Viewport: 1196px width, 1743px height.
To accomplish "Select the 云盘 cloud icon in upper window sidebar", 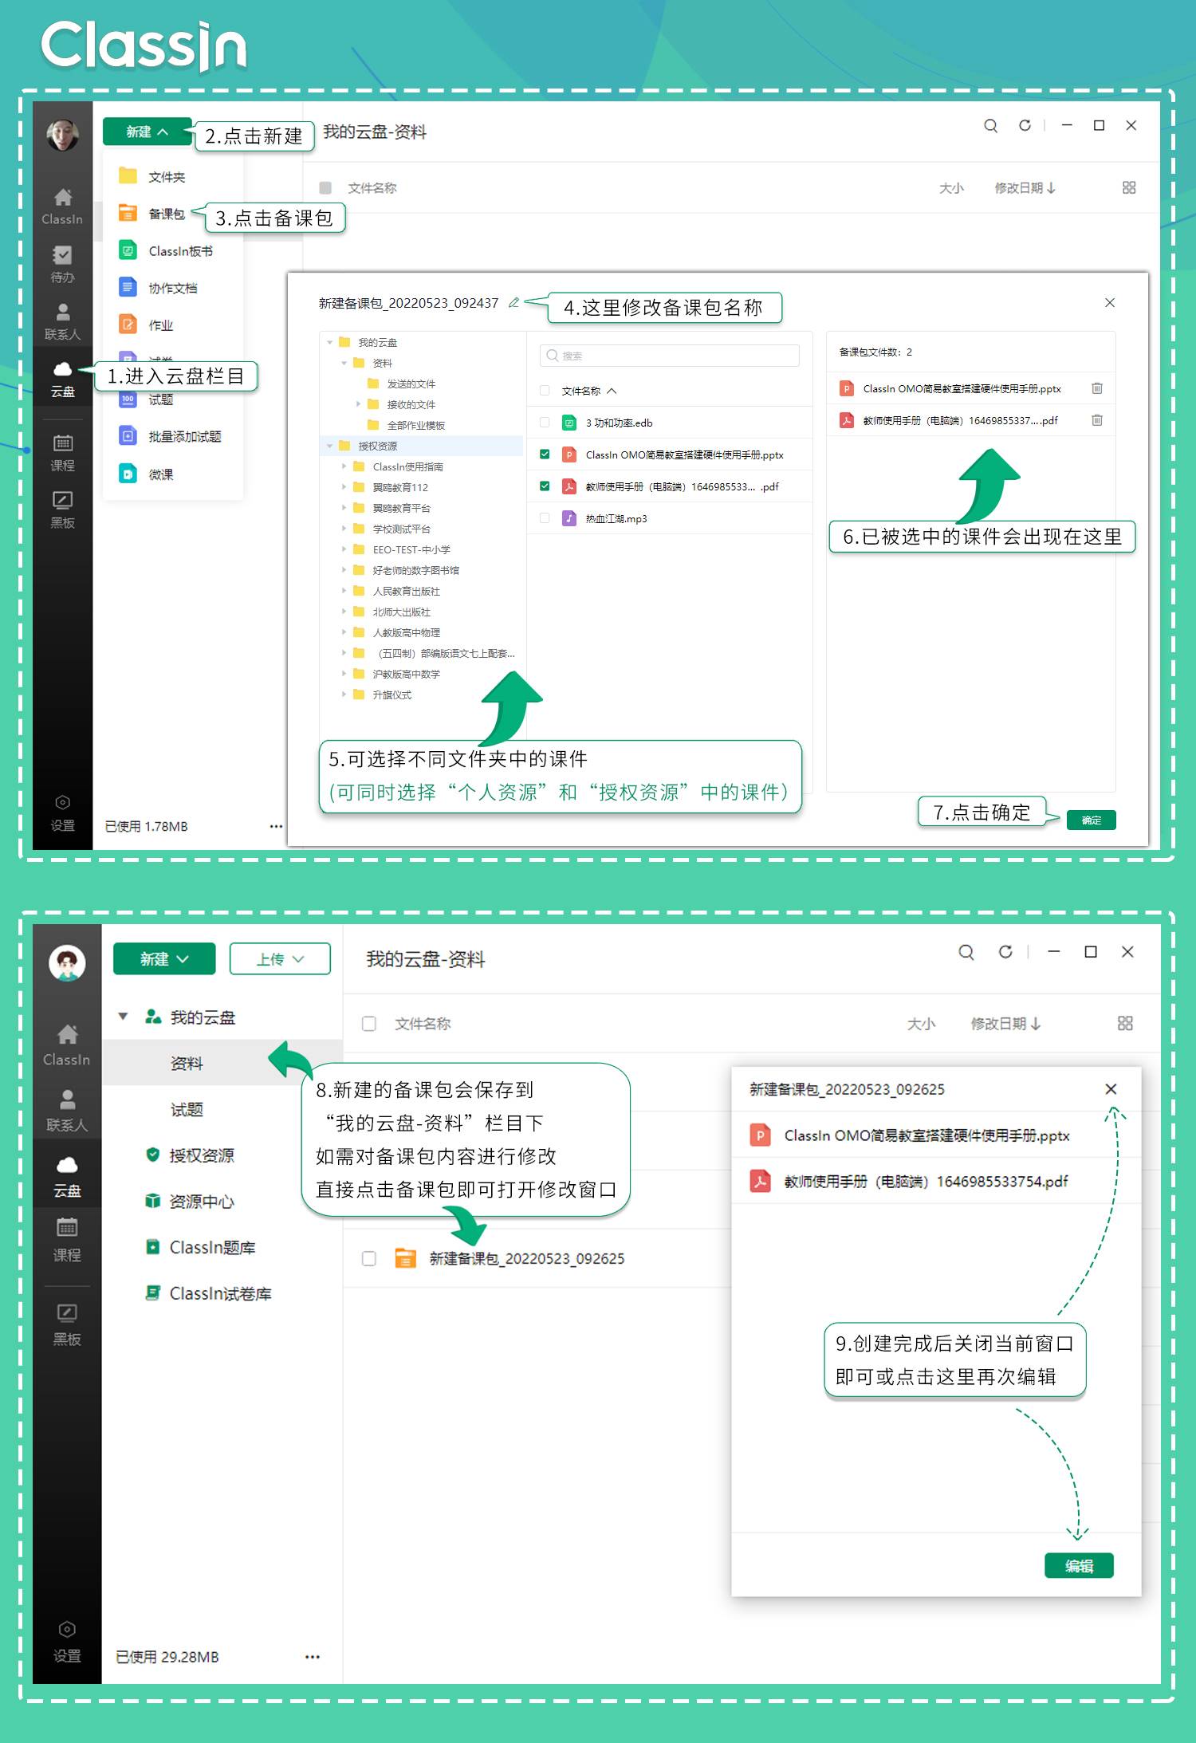I will (62, 379).
